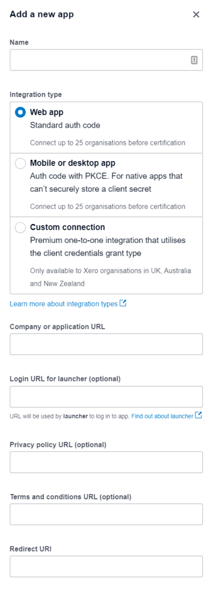Click the Redirect URI text box
This screenshot has width=211, height=591.
[106, 567]
